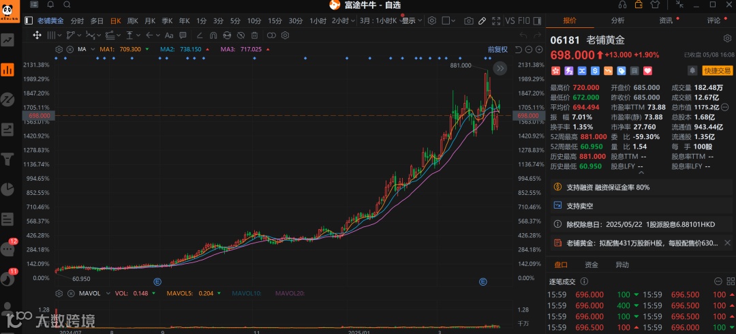Open 逐笔成交 info icon

584,282
